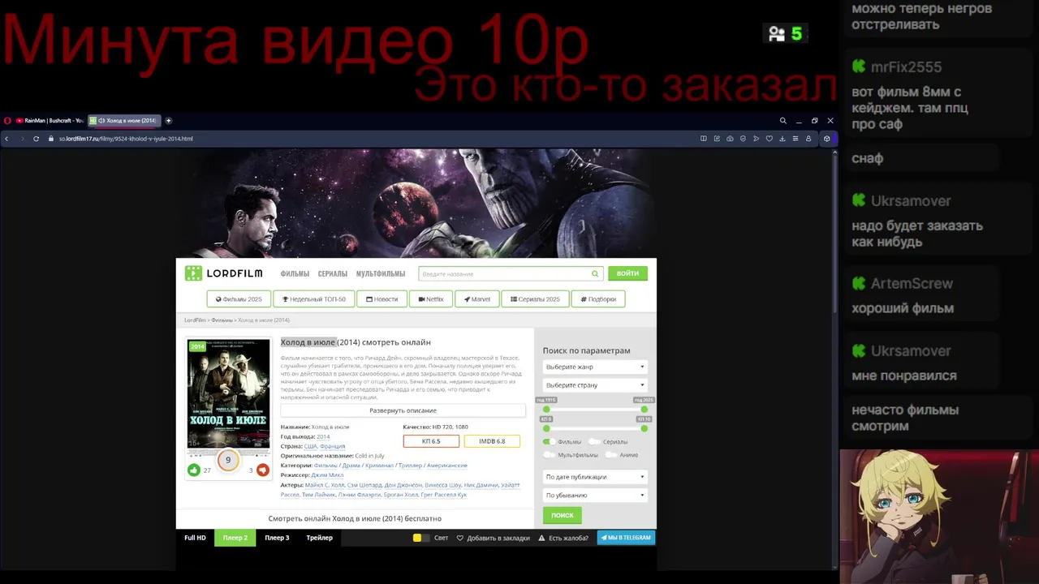Click the green ВОЙТИ login button
1039x584 pixels.
pyautogui.click(x=627, y=273)
